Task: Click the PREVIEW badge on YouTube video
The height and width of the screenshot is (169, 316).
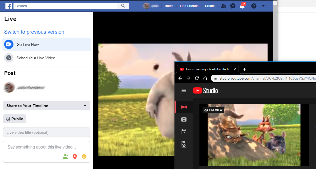Action: coord(213,110)
